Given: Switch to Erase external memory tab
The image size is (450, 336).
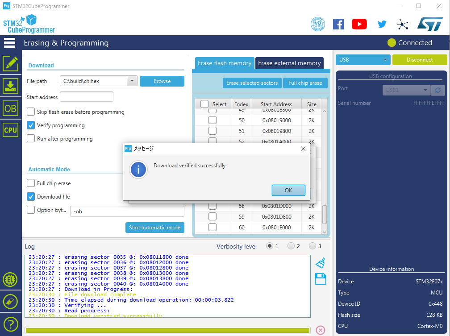Looking at the screenshot, I should 289,63.
